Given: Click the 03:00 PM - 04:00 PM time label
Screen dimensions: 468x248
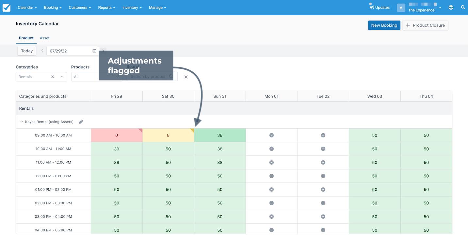Looking at the screenshot, I should click(x=53, y=217).
